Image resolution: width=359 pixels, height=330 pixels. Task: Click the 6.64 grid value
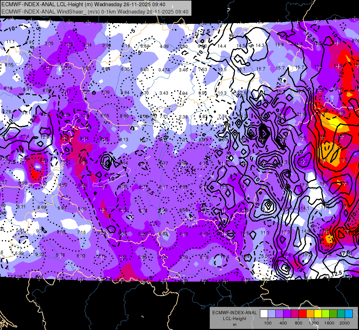click(145, 46)
